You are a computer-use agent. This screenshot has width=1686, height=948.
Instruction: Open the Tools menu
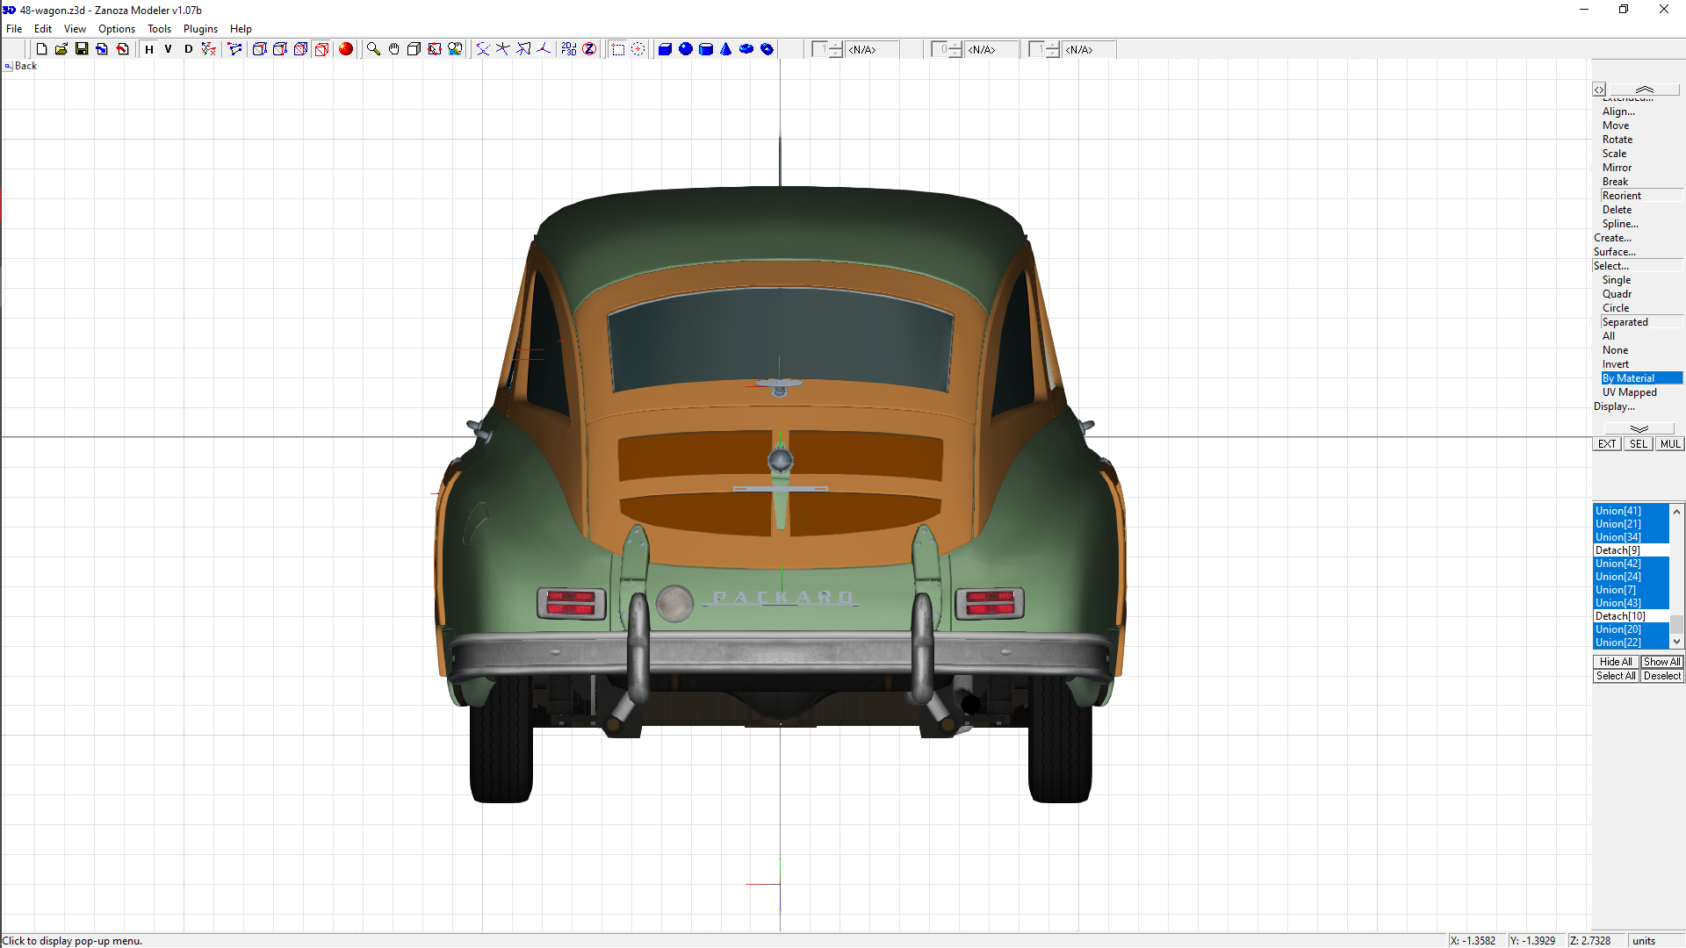point(159,29)
